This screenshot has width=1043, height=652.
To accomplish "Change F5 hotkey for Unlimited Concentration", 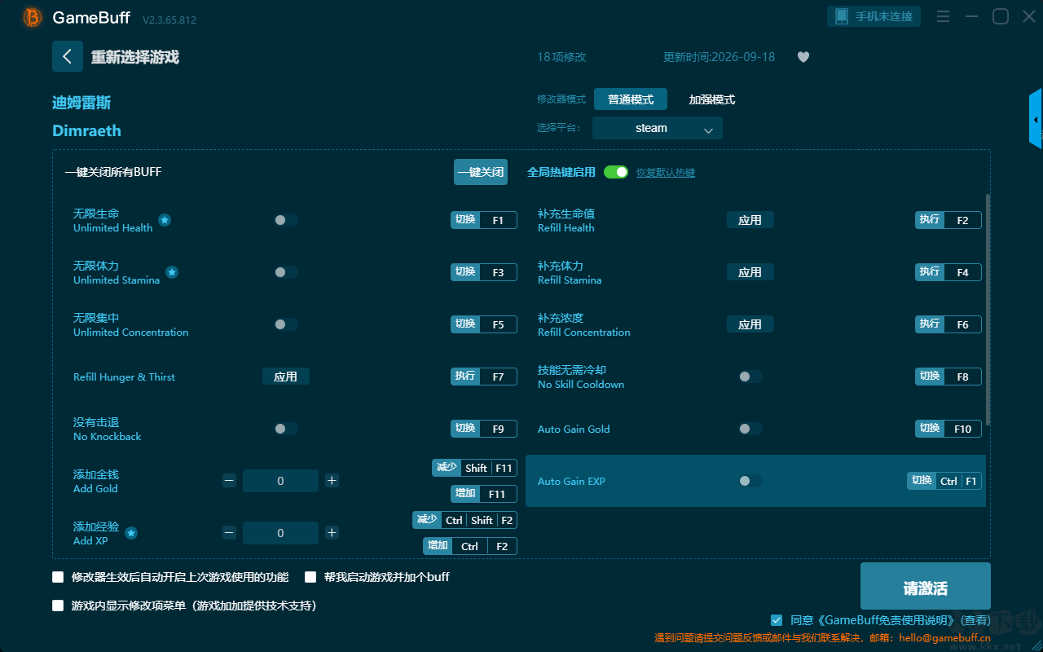I will click(x=498, y=324).
